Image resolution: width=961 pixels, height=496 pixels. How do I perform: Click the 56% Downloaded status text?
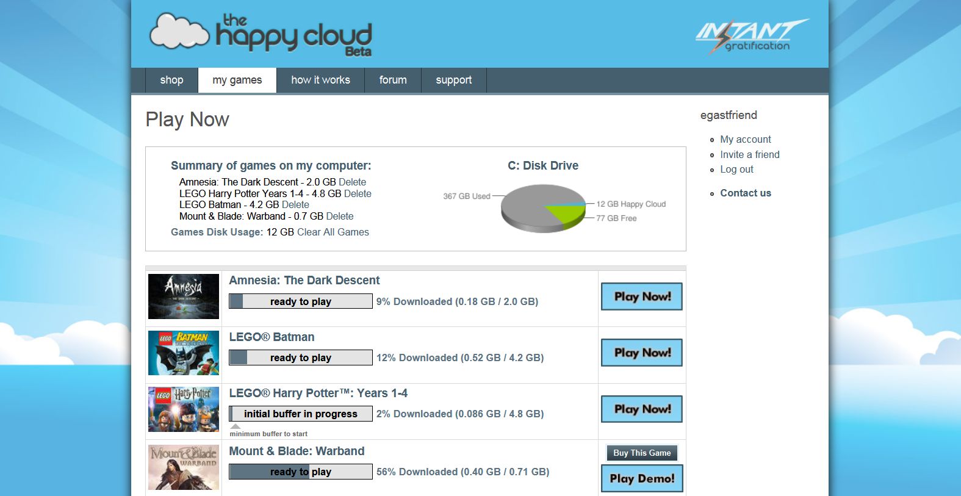tap(463, 472)
